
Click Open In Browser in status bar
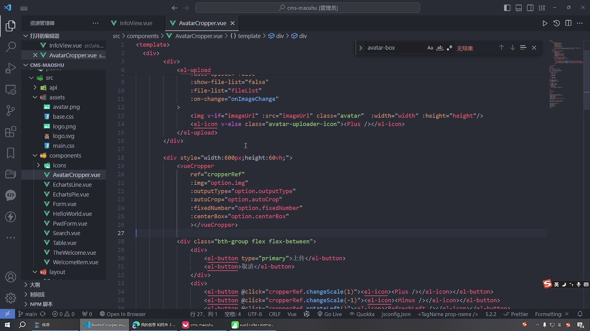[123, 314]
